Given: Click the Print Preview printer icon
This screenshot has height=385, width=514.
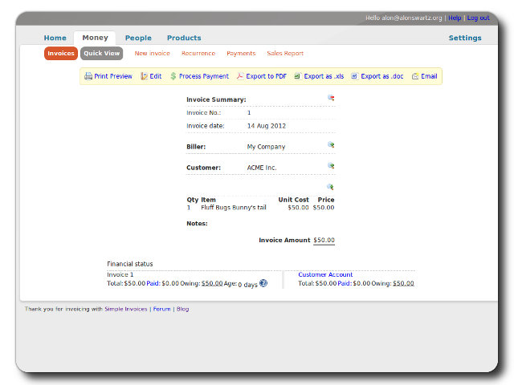Looking at the screenshot, I should click(88, 76).
